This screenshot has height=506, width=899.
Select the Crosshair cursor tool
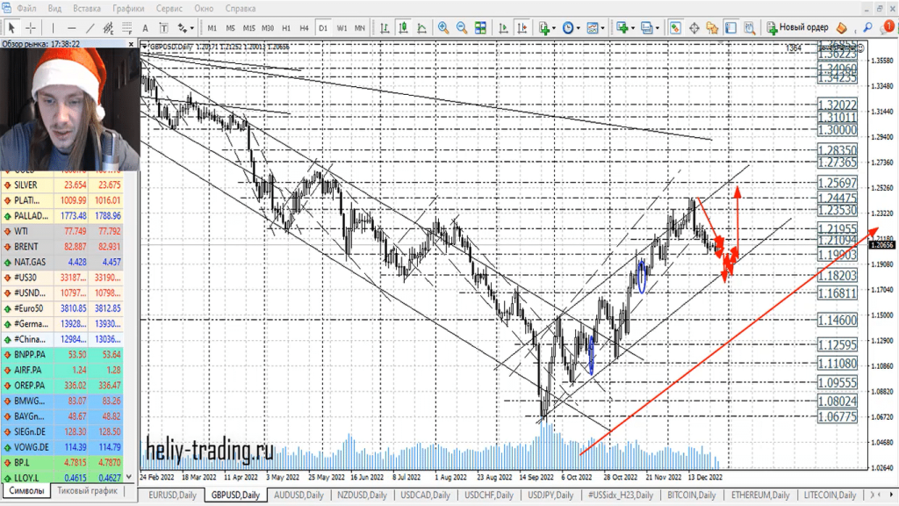coord(31,27)
